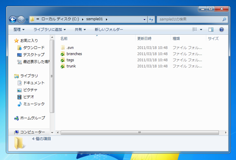This screenshot has height=160, width=236.
Task: Click the ビデオ film strip icon
Action: [x=19, y=97]
